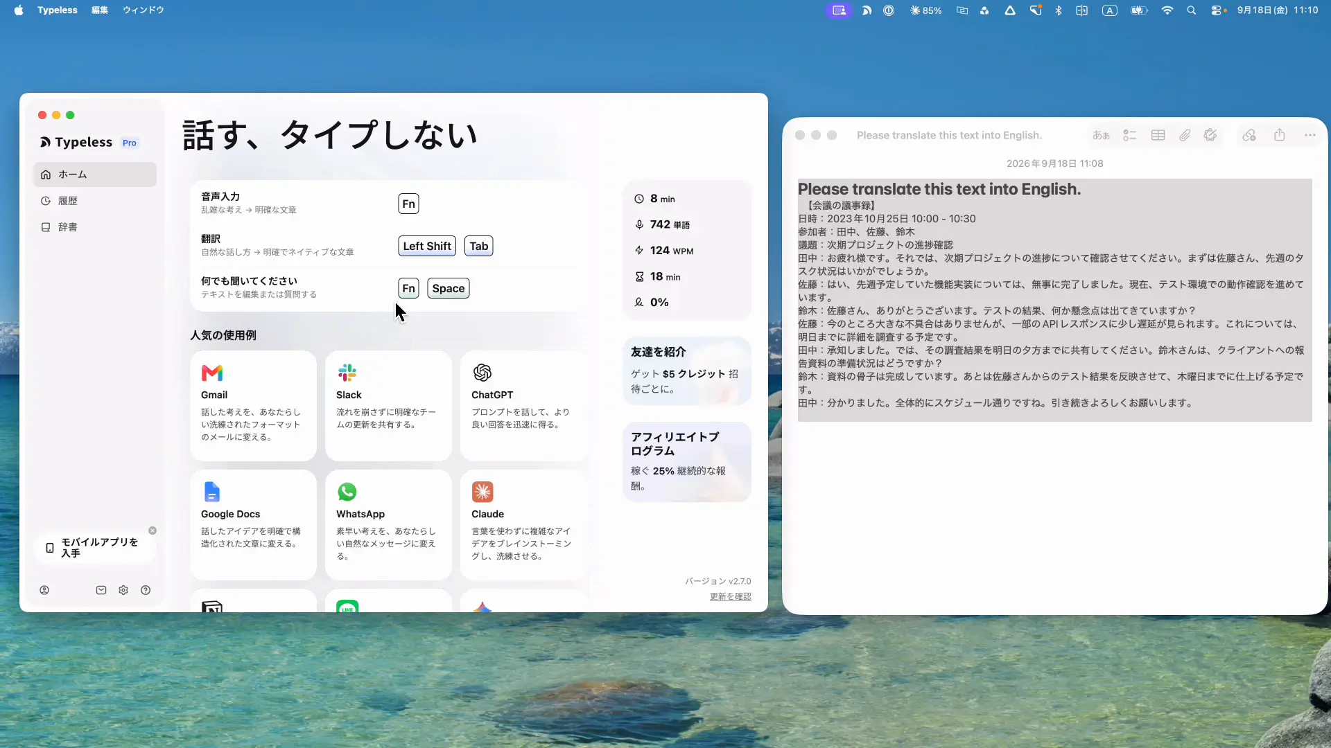Click the Typeless Pro badge

click(130, 143)
